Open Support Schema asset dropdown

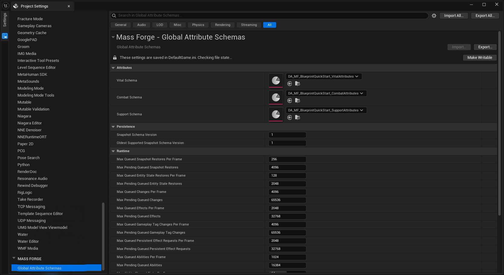pyautogui.click(x=326, y=110)
